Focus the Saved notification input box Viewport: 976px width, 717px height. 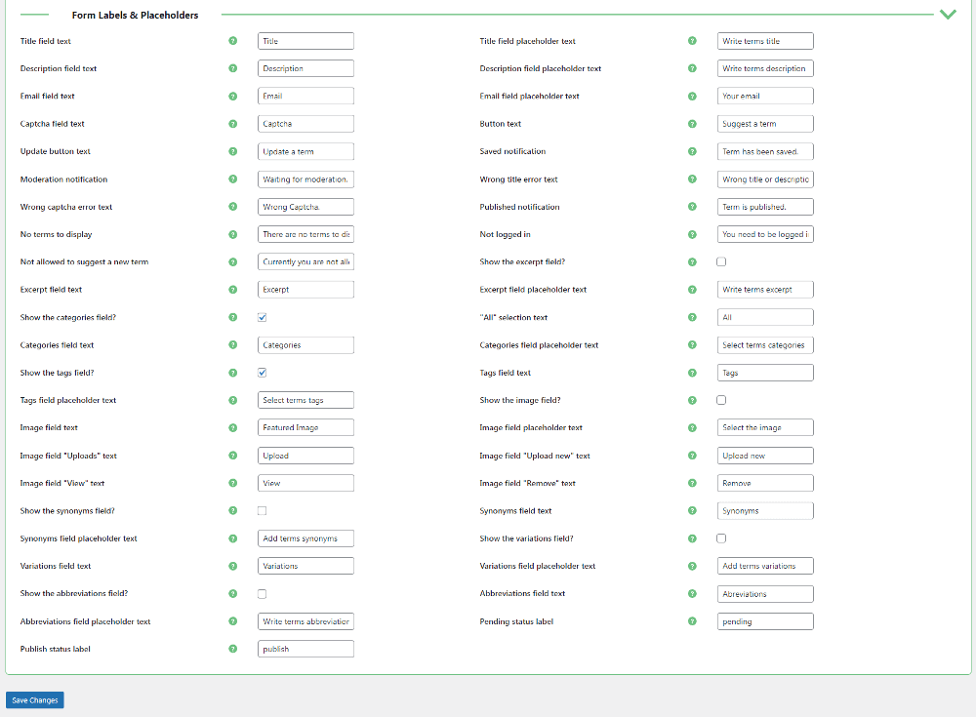coord(764,151)
